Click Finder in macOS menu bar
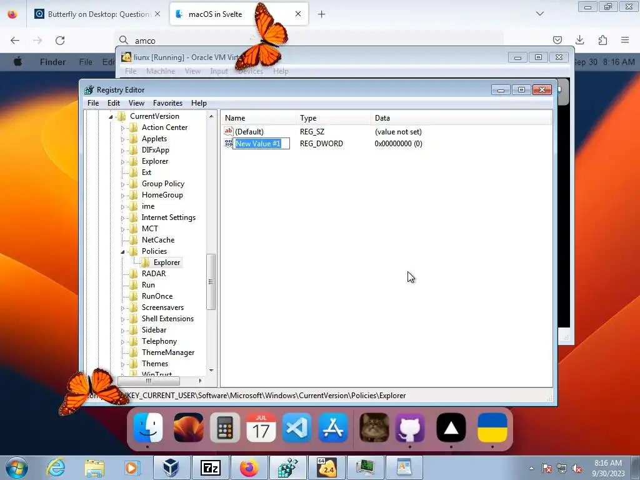 tap(52, 62)
